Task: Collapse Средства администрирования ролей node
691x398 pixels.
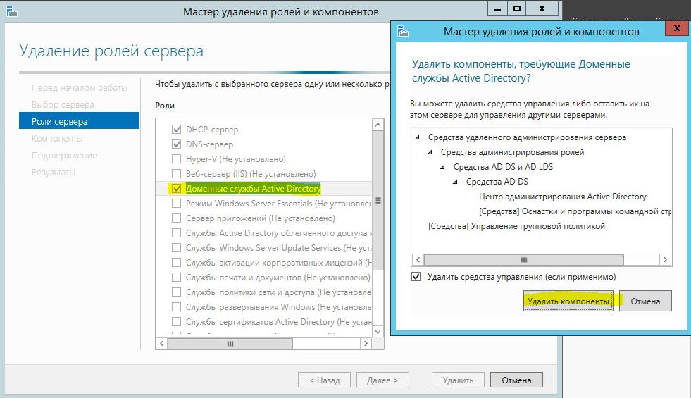Action: (x=430, y=152)
